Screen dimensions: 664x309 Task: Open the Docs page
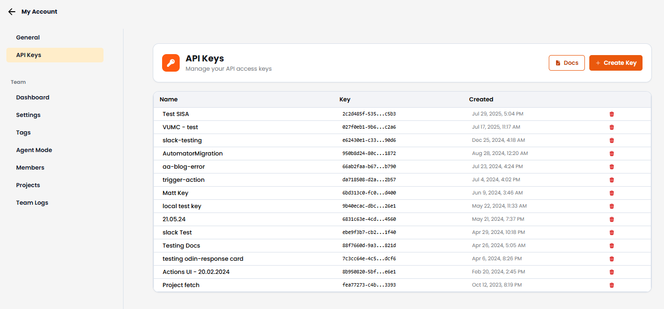tap(566, 62)
